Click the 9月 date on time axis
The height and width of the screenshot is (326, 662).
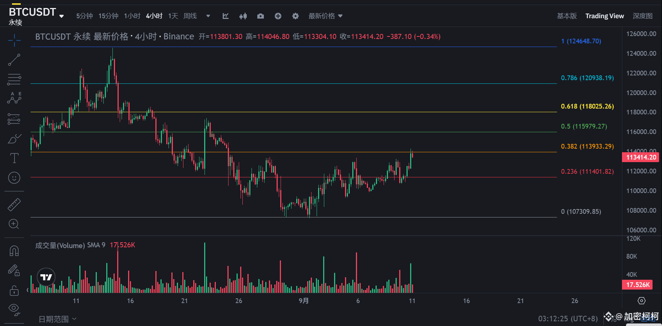[x=304, y=301]
